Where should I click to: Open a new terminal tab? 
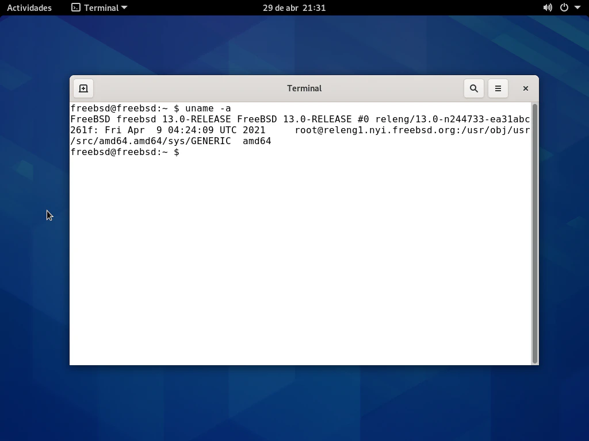[x=83, y=88]
